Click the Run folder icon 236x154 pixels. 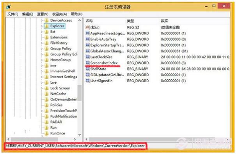(x=47, y=127)
